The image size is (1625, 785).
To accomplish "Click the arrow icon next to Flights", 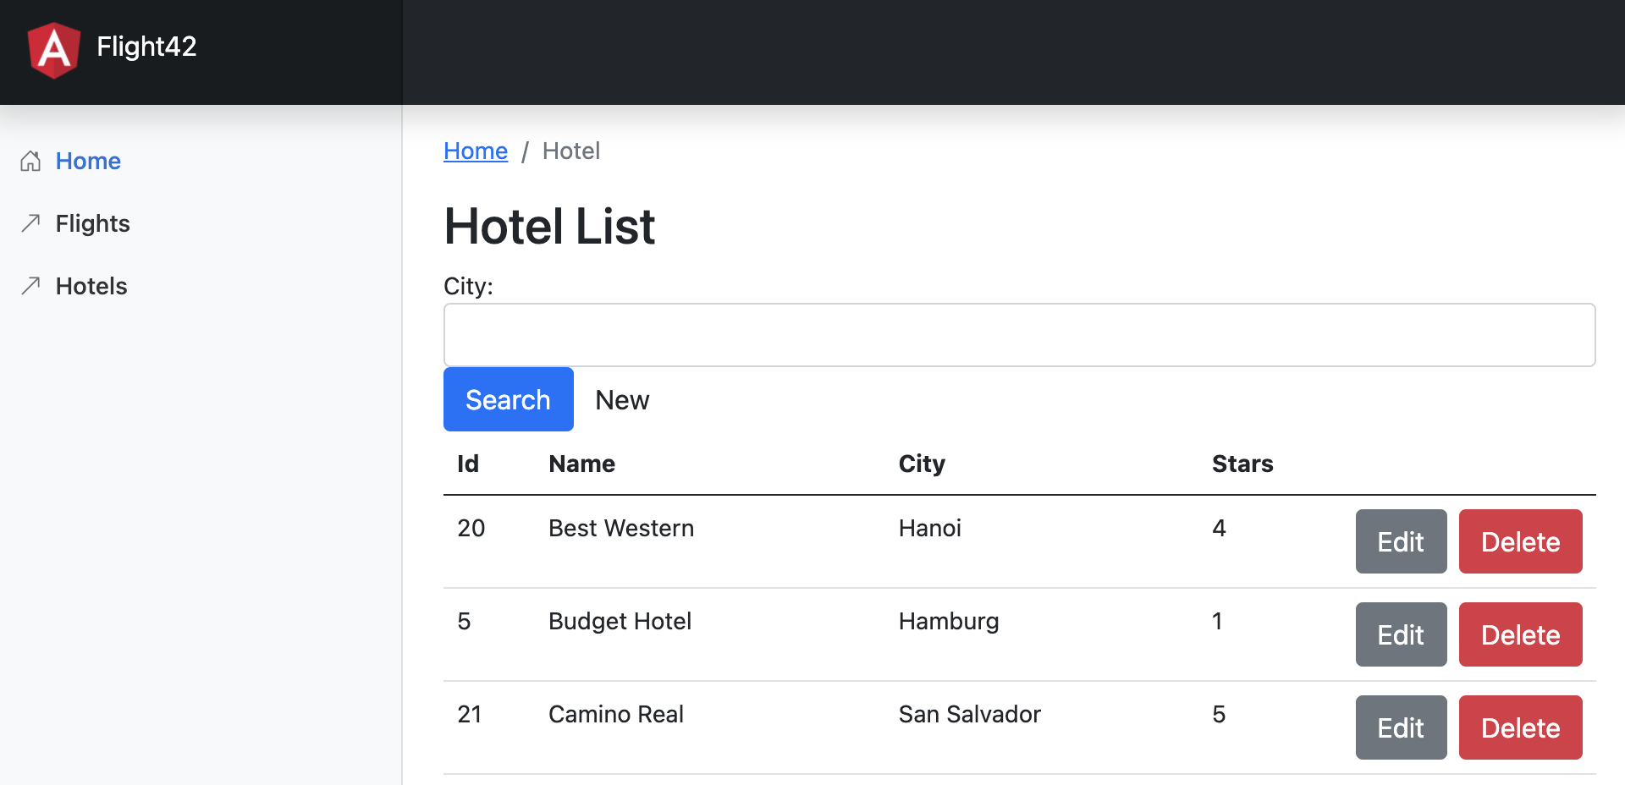I will (30, 223).
